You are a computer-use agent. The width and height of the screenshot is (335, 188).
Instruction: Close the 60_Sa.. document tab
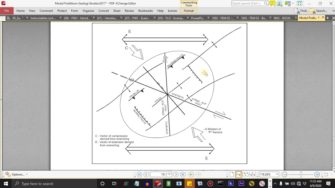[27, 18]
